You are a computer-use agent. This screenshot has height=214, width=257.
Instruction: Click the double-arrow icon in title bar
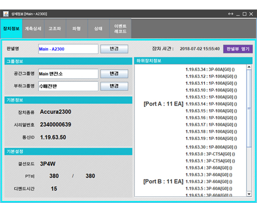[231, 14]
